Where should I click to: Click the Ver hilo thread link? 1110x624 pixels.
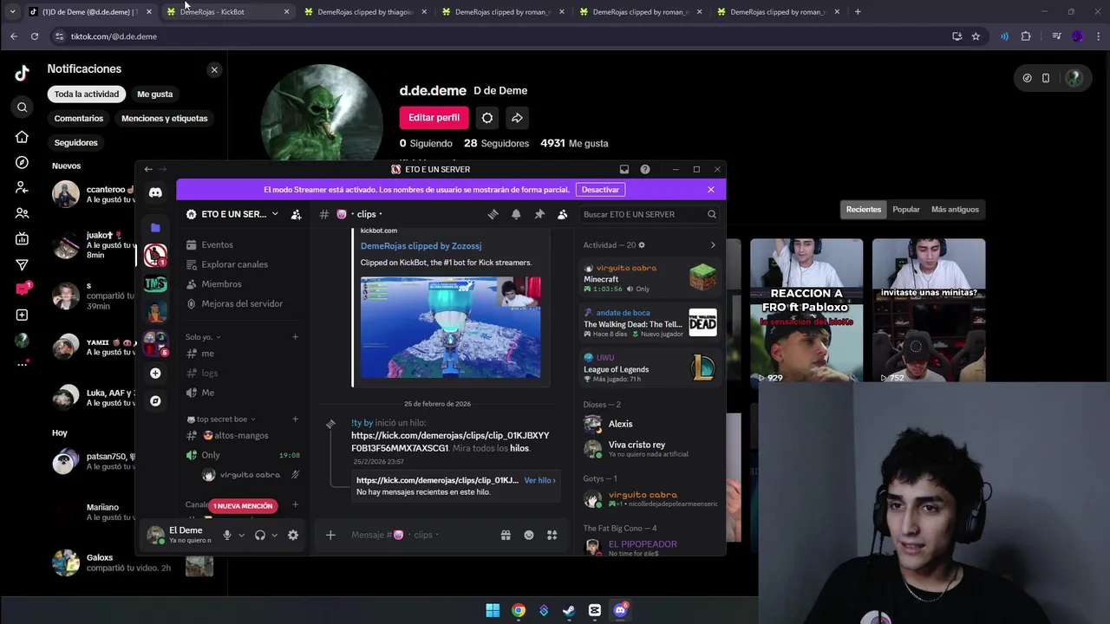[539, 480]
